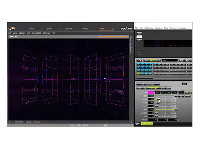Open the MANAGERS menu
The height and width of the screenshot is (148, 203).
point(37,33)
